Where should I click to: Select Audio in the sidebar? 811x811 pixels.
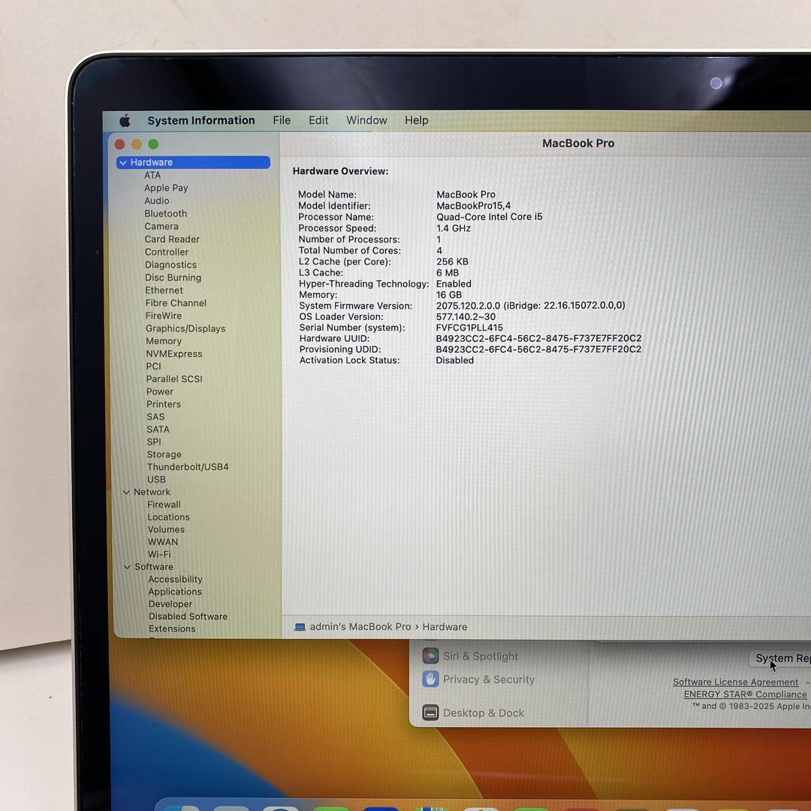point(157,200)
